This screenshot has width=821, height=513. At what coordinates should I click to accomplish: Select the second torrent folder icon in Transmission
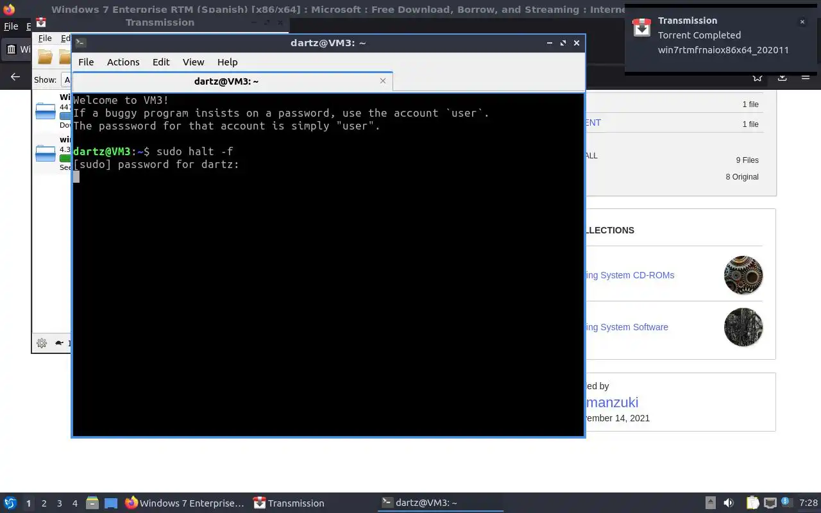click(x=46, y=153)
